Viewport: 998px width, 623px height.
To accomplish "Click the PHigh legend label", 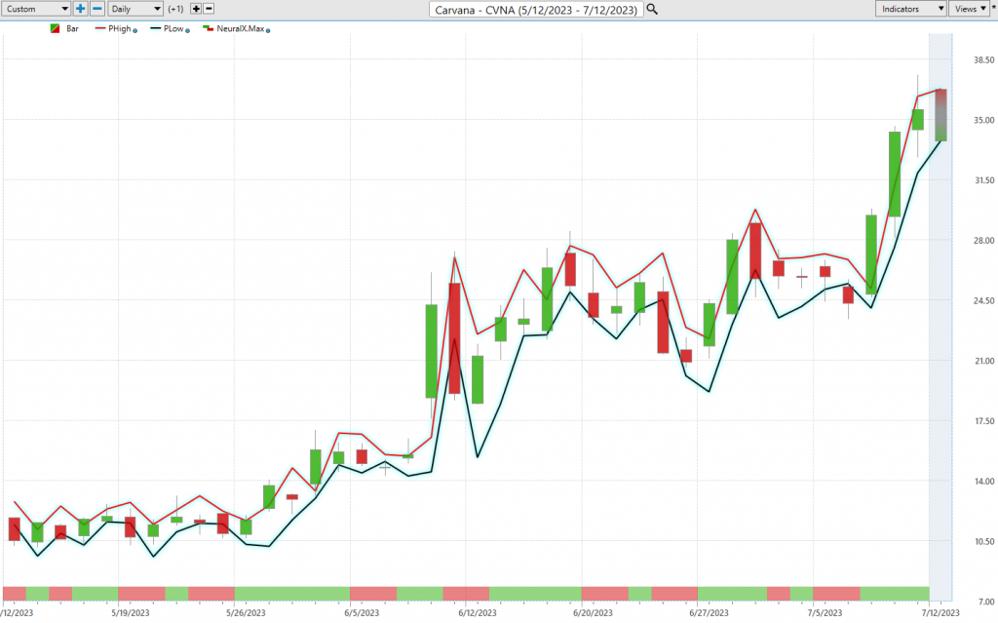I will 120,28.
